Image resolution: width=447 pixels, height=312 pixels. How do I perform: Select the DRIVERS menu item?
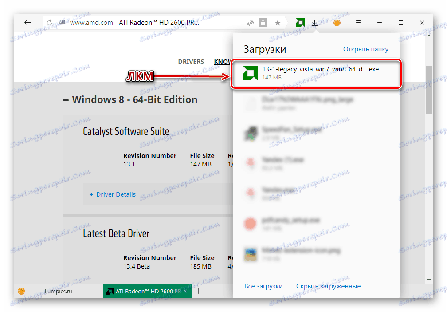[x=191, y=62]
